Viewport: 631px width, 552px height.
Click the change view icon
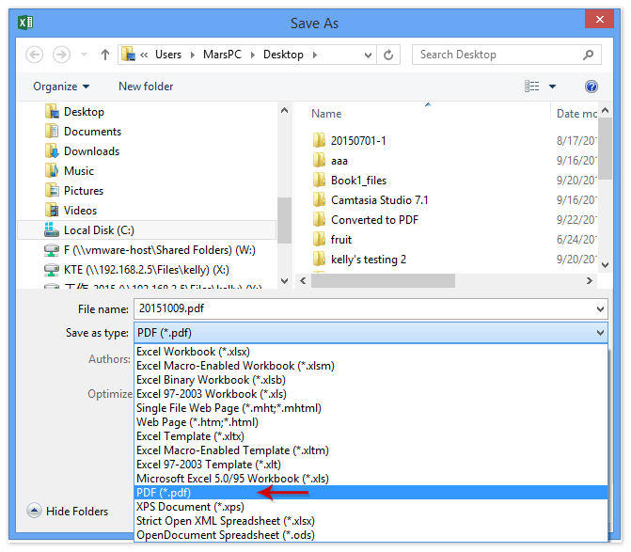coord(532,87)
